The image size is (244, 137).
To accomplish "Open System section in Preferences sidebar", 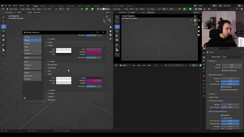I will pos(32,73).
